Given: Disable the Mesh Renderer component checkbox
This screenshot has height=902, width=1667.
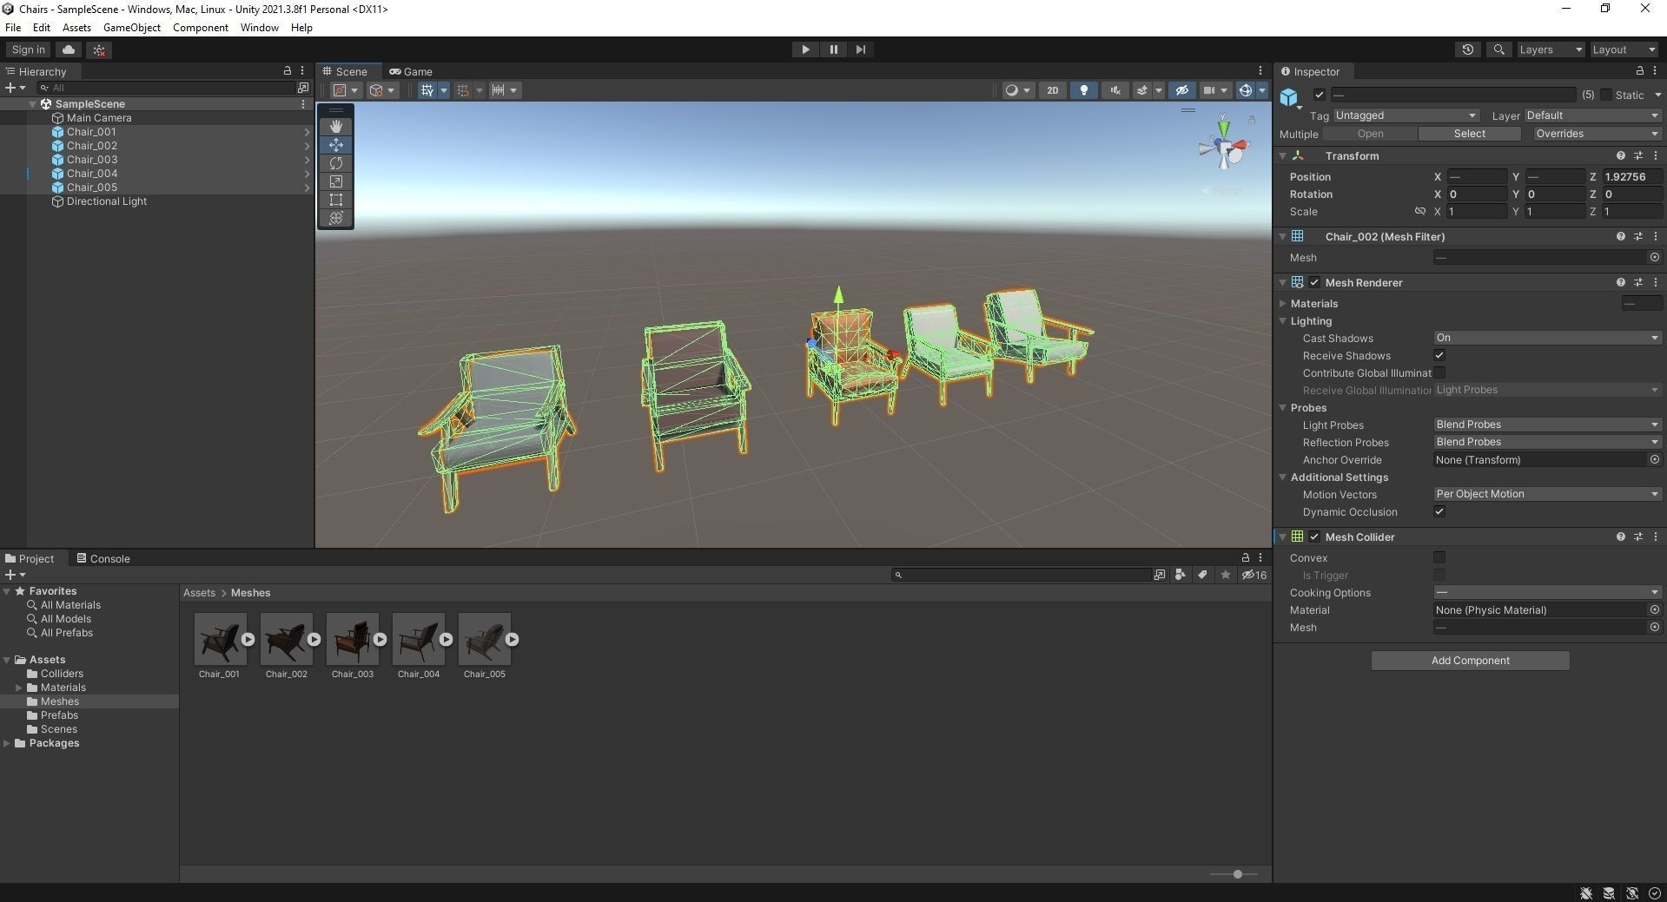Looking at the screenshot, I should [1314, 283].
